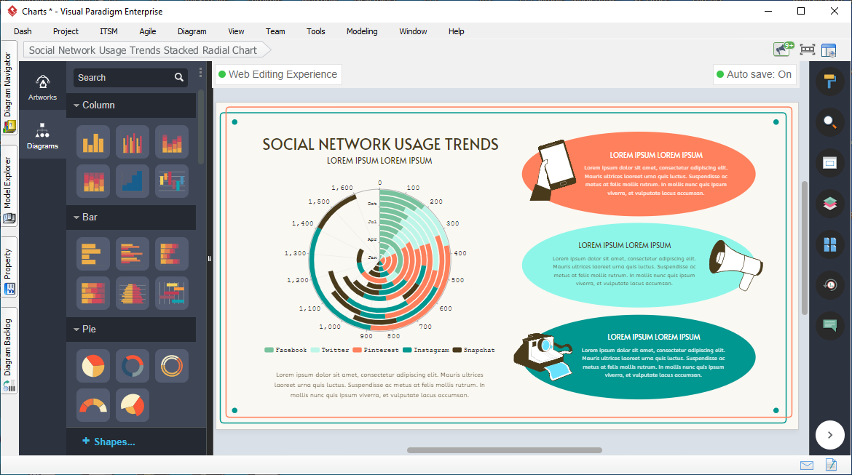Select the grouped bar chart thumbnail
Image resolution: width=852 pixels, height=475 pixels.
[x=132, y=254]
